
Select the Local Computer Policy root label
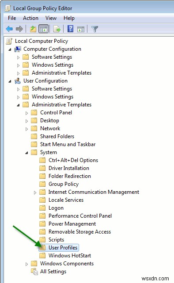[x=42, y=41]
